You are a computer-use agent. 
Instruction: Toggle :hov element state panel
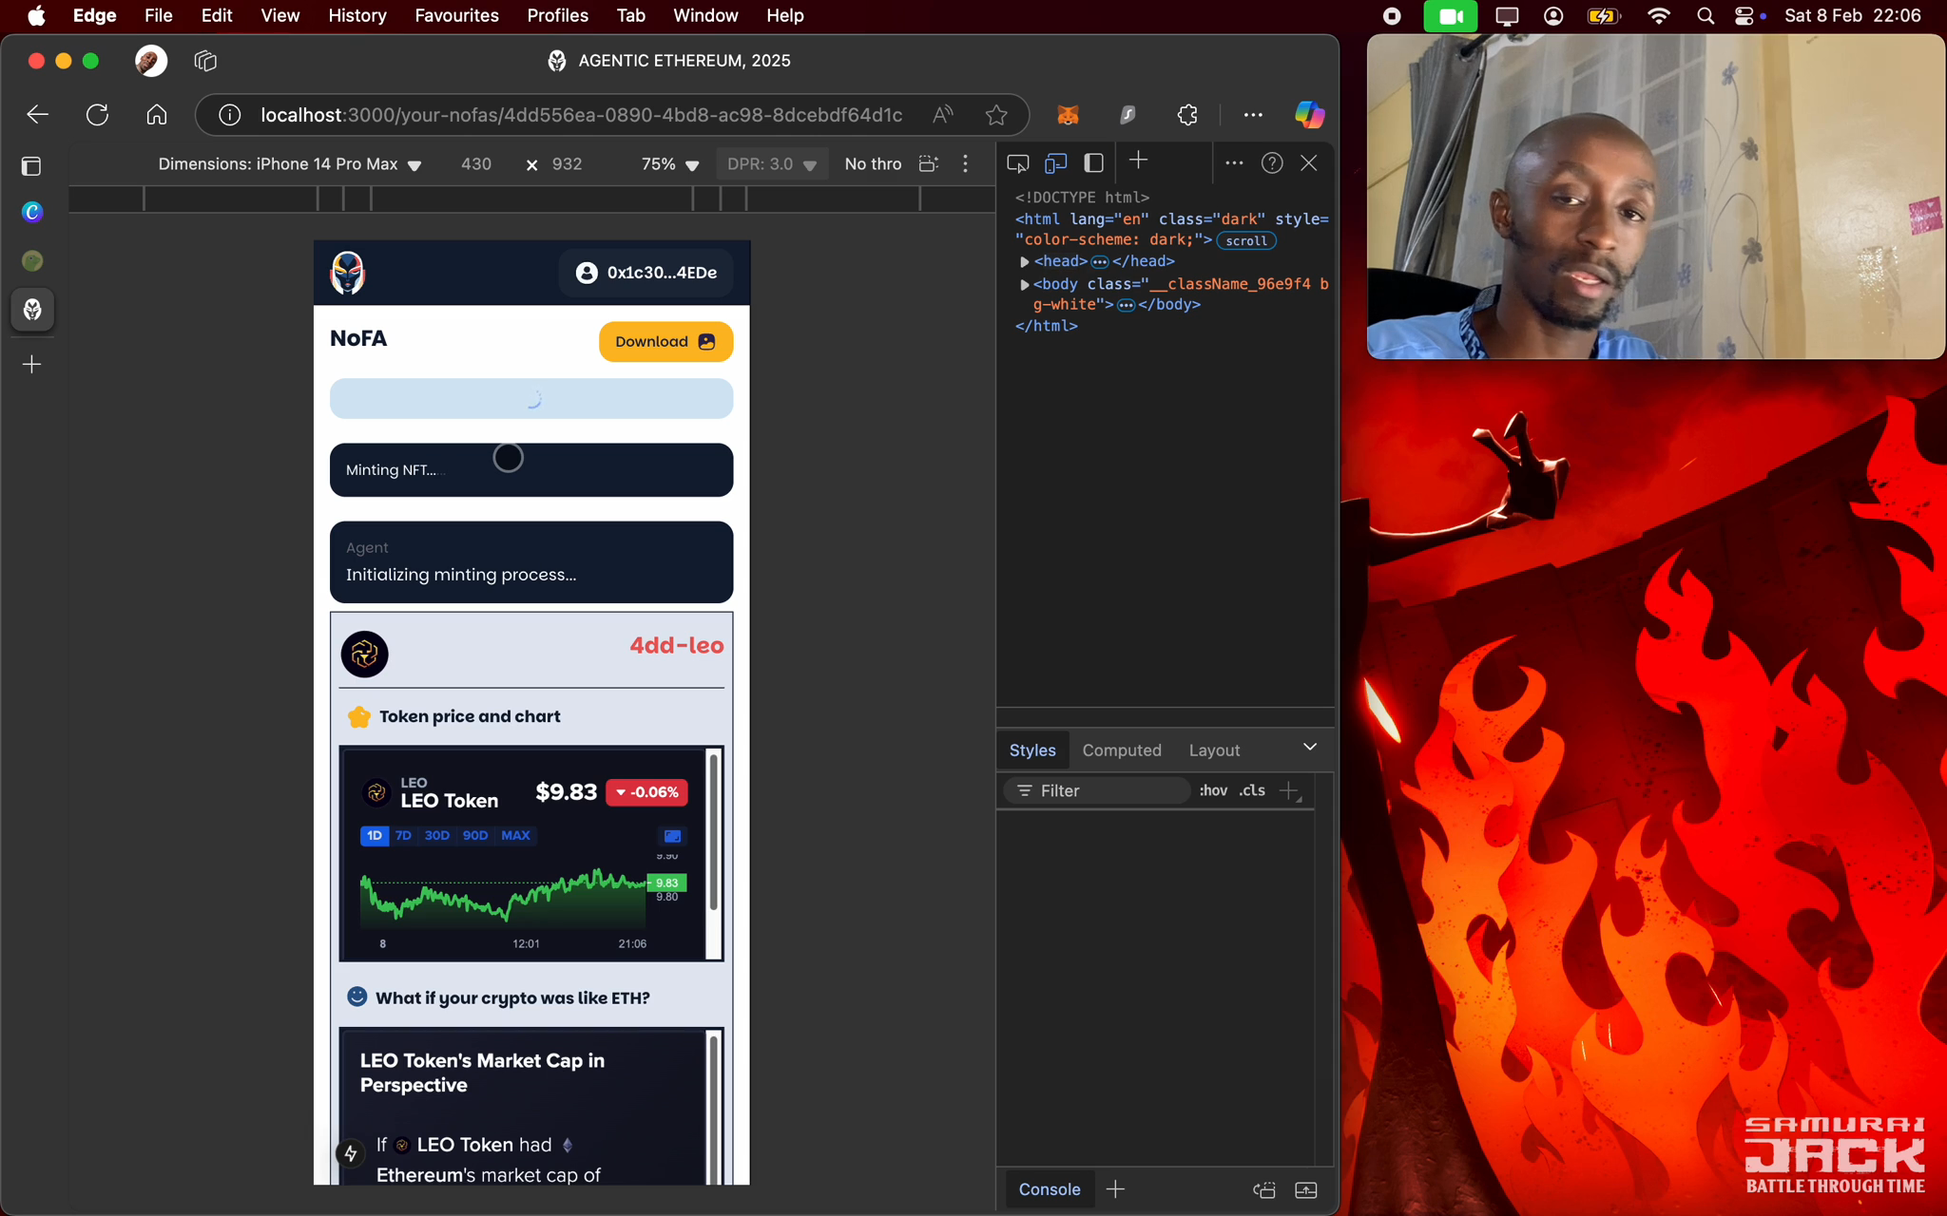tap(1213, 790)
